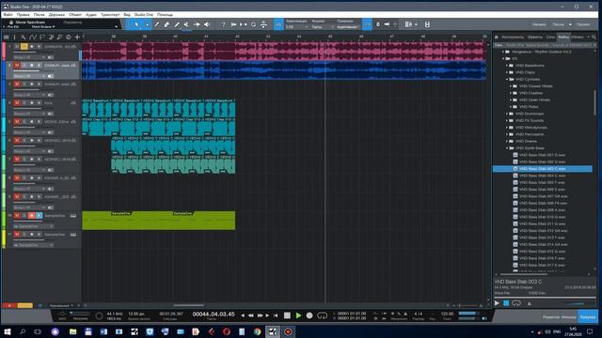Start playback with green play button

pyautogui.click(x=298, y=315)
